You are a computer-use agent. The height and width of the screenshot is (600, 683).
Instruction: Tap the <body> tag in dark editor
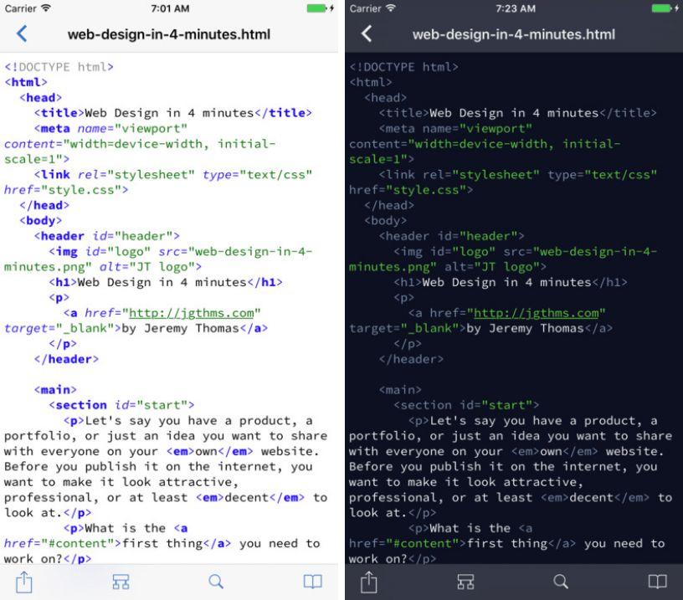[x=386, y=221]
